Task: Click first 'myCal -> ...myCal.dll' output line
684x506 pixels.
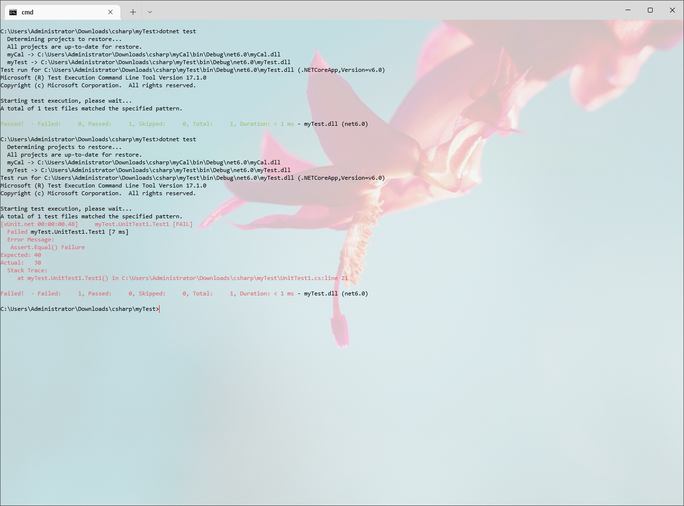Action: pos(144,54)
